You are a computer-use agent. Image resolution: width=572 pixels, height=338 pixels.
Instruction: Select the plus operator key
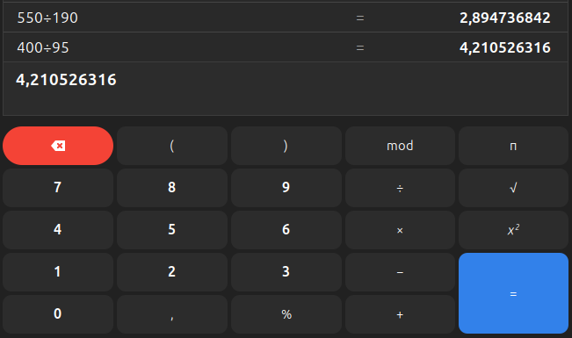point(400,314)
